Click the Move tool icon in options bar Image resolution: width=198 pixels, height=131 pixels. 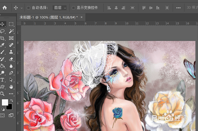[16, 8]
